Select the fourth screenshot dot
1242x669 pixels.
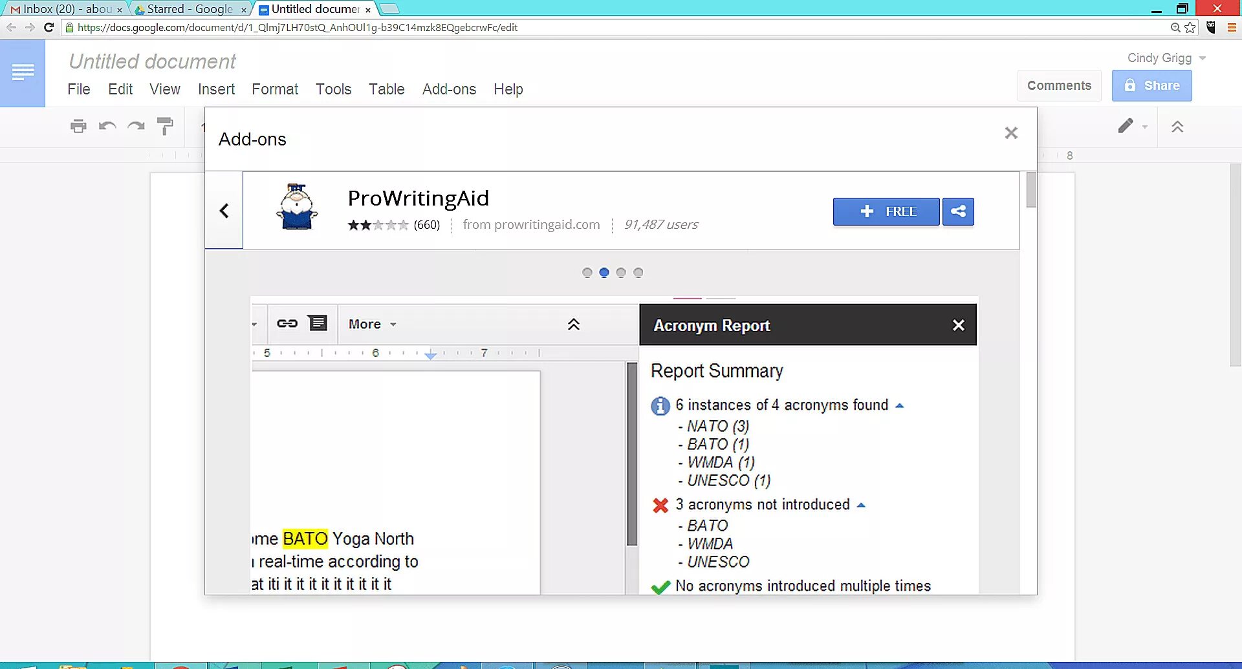[638, 273]
